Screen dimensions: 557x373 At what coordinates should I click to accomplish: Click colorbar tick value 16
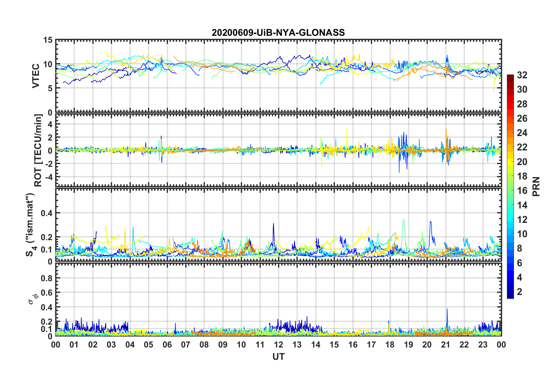[522, 191]
